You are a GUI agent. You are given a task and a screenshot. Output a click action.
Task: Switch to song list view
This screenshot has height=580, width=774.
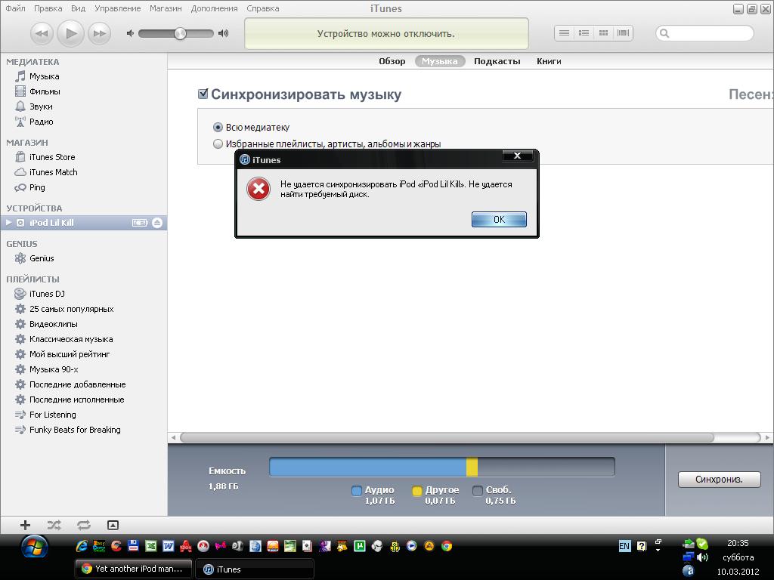click(564, 33)
